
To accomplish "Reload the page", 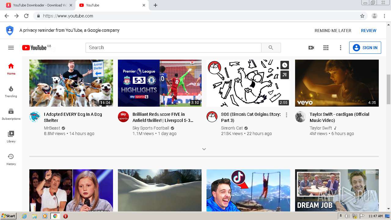I will [26, 16].
